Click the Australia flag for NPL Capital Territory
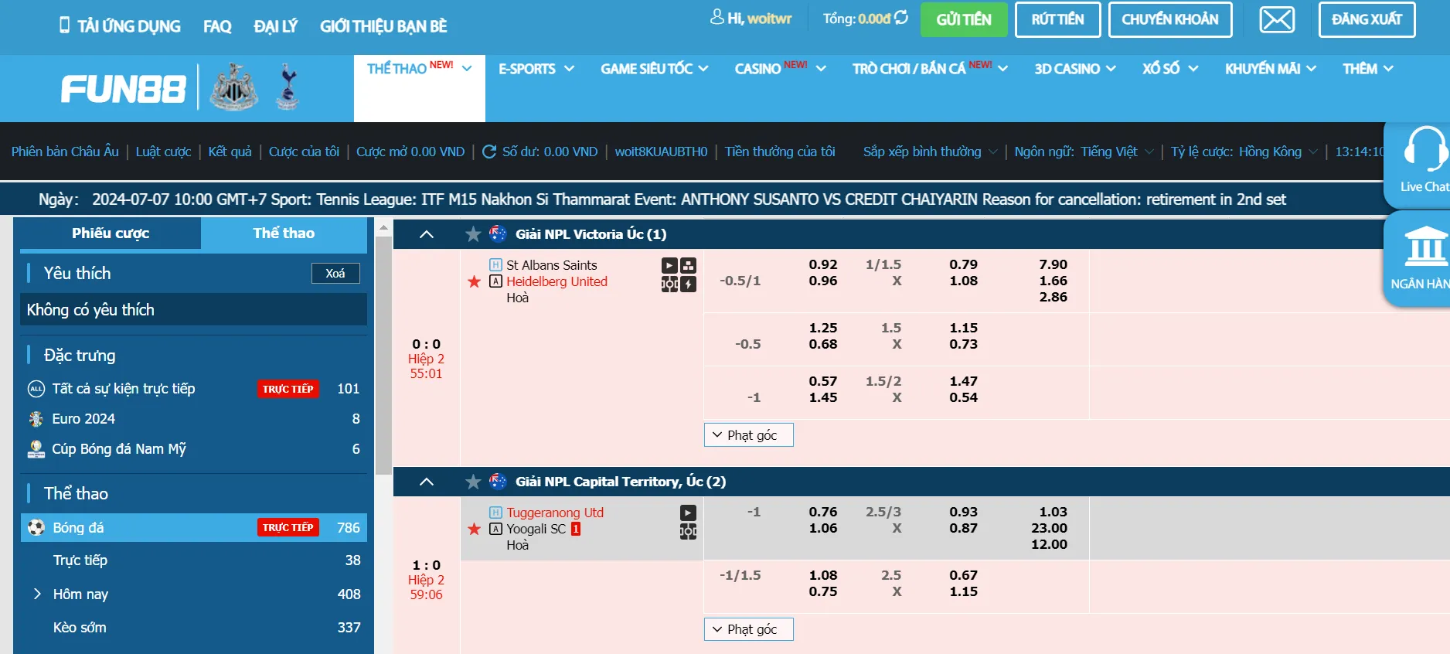This screenshot has height=654, width=1450. click(499, 481)
